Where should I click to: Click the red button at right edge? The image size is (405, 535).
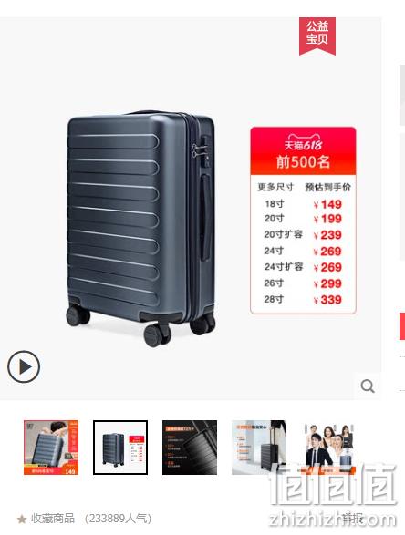402,326
